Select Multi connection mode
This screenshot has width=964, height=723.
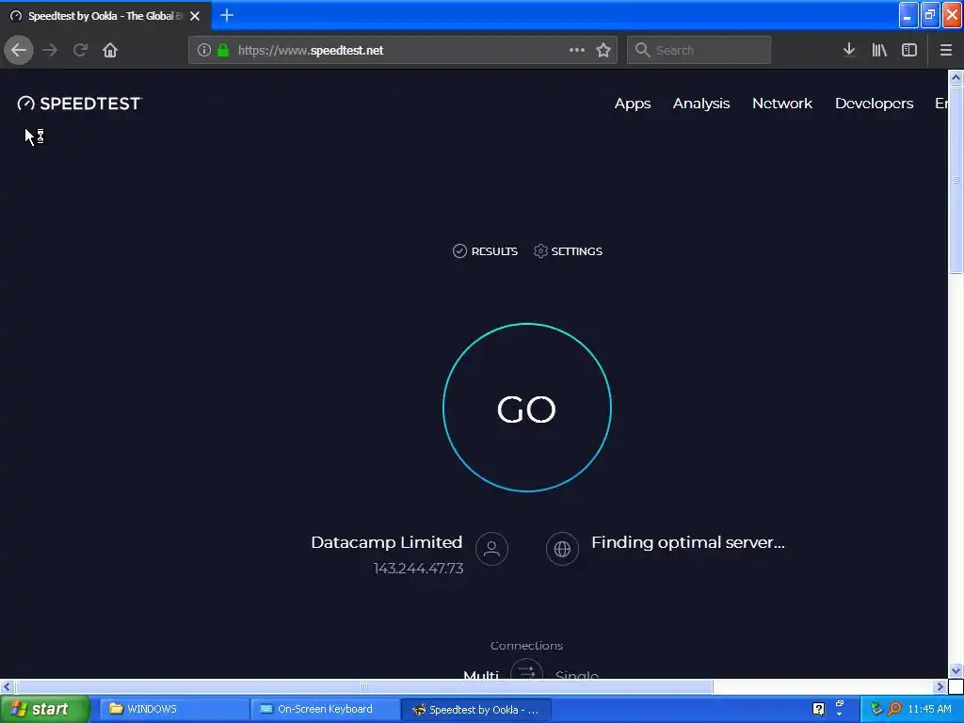coord(481,674)
